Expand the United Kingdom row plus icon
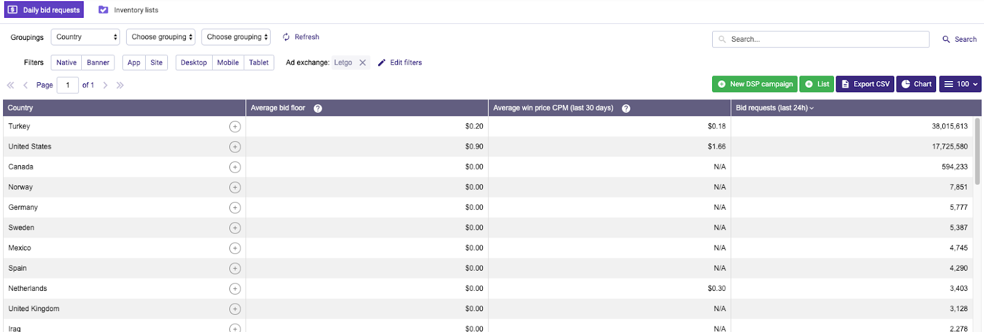This screenshot has height=332, width=984. pyautogui.click(x=235, y=309)
